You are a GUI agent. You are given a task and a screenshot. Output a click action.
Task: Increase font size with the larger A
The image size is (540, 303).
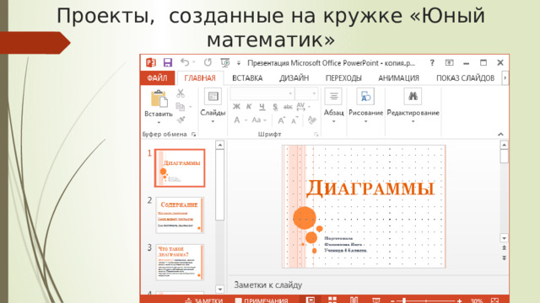(x=281, y=120)
